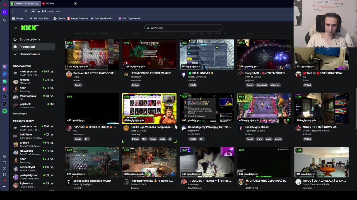
Task: Open Instagram in the Opera sidebar
Action: tap(4, 89)
